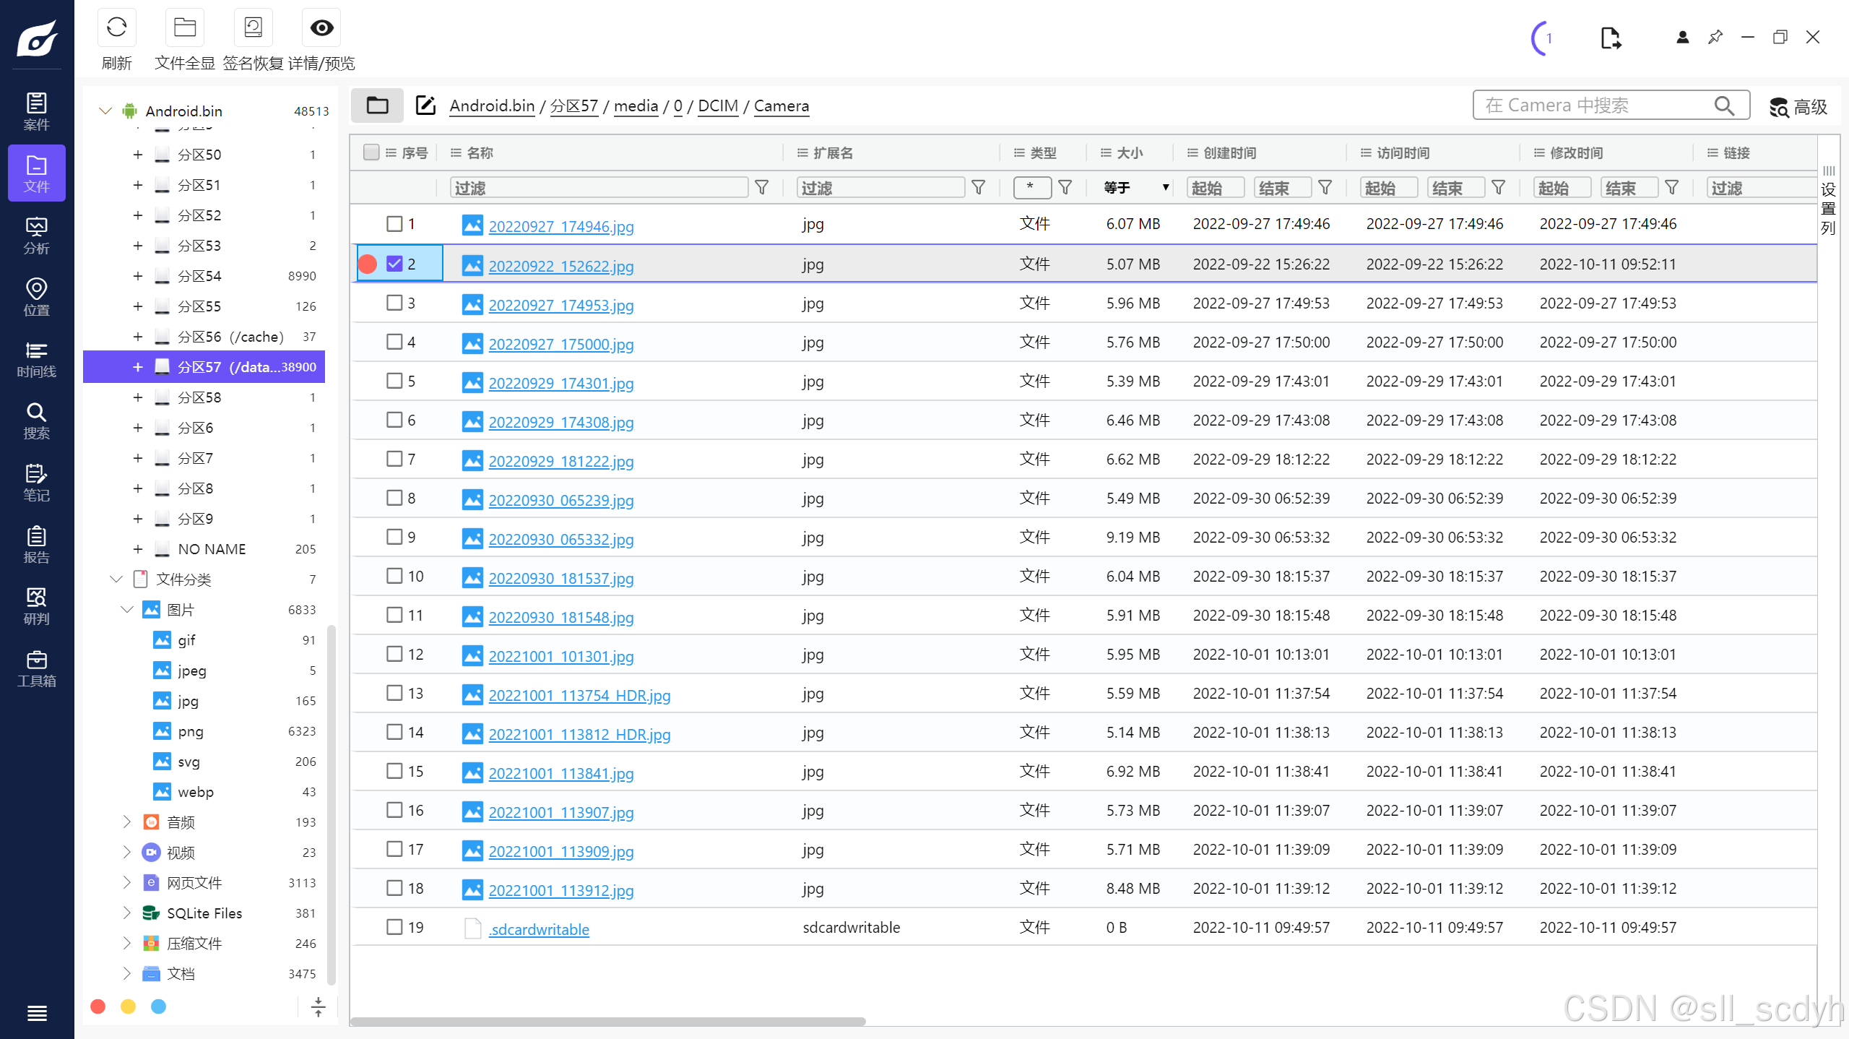Open the toolbox (工具箱) sidebar icon
The height and width of the screenshot is (1039, 1849).
(36, 668)
